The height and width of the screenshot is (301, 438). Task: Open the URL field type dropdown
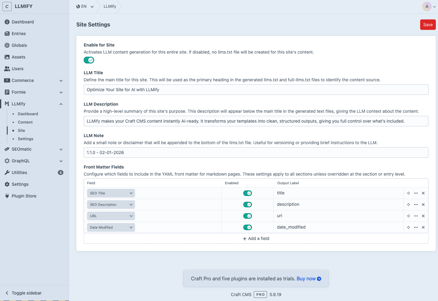[x=111, y=216]
